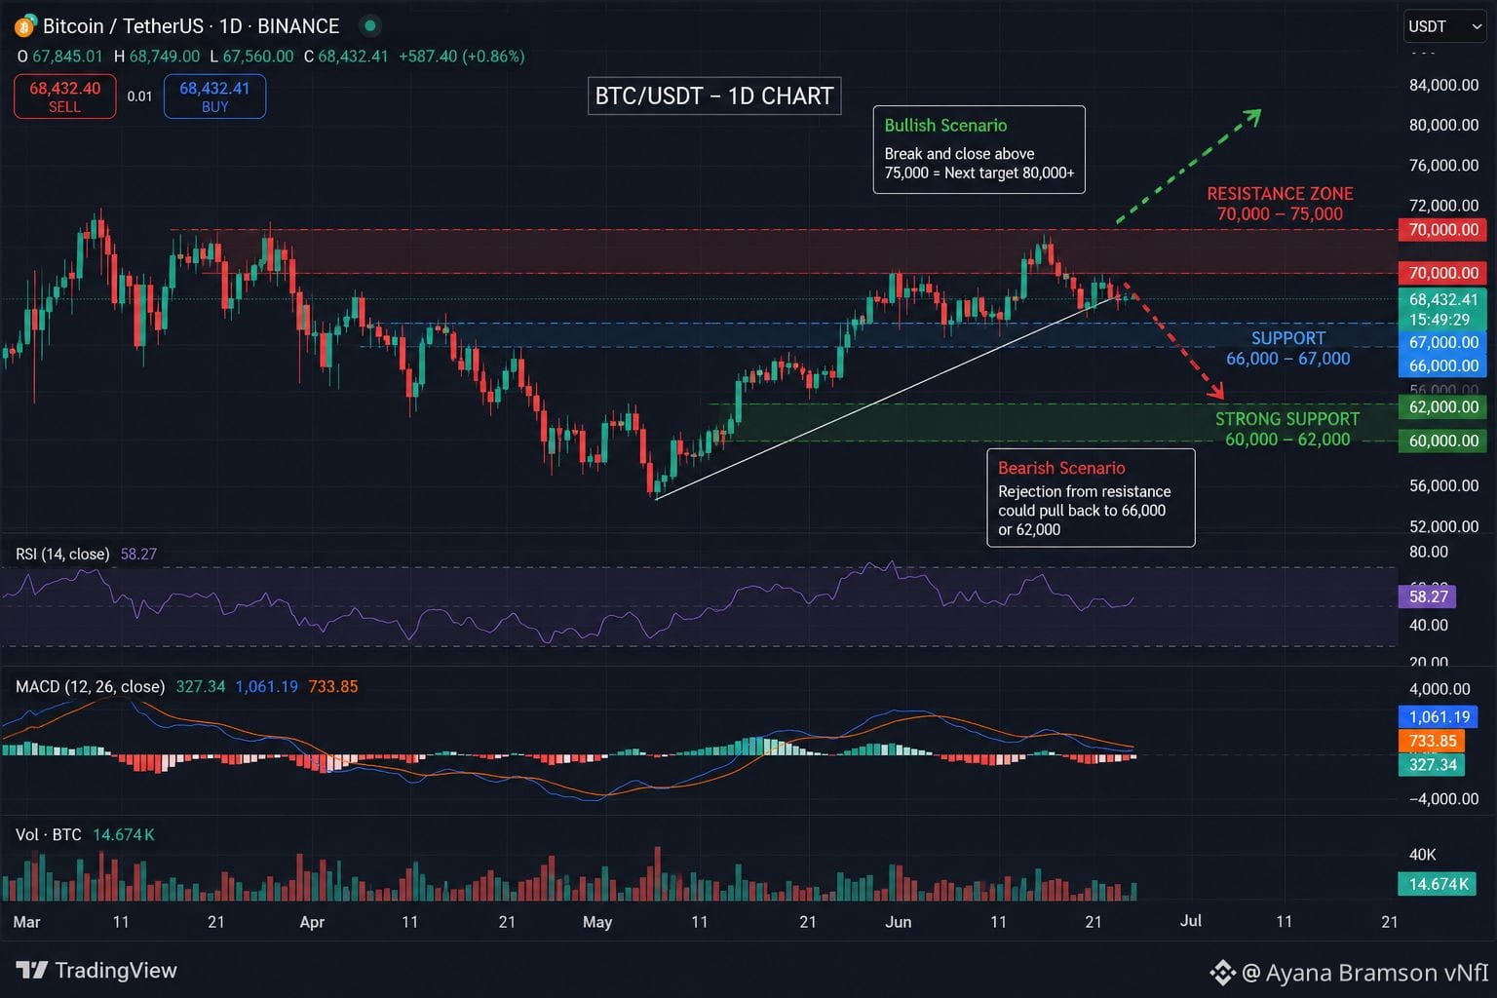
Task: Click the MACD (12, 26, close) indicator legend
Action: [90, 686]
